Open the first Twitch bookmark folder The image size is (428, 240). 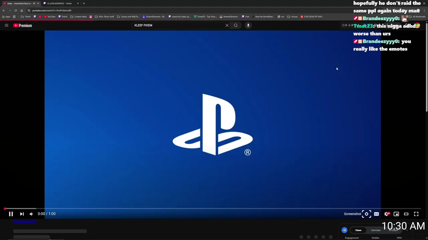coord(26,17)
